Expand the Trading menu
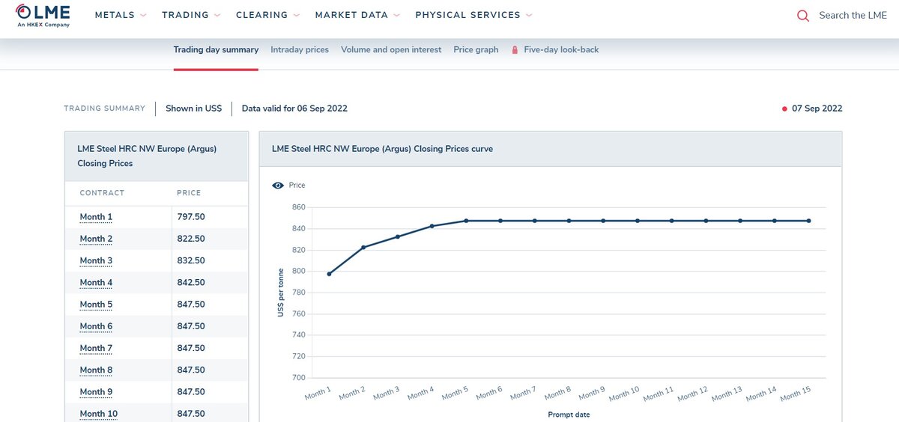 191,15
